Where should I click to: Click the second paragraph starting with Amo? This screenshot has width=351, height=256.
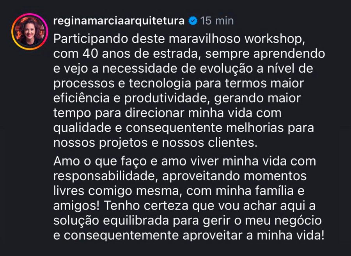(x=117, y=161)
